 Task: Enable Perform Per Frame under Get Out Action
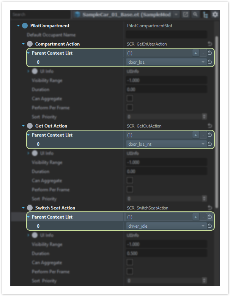130,190
